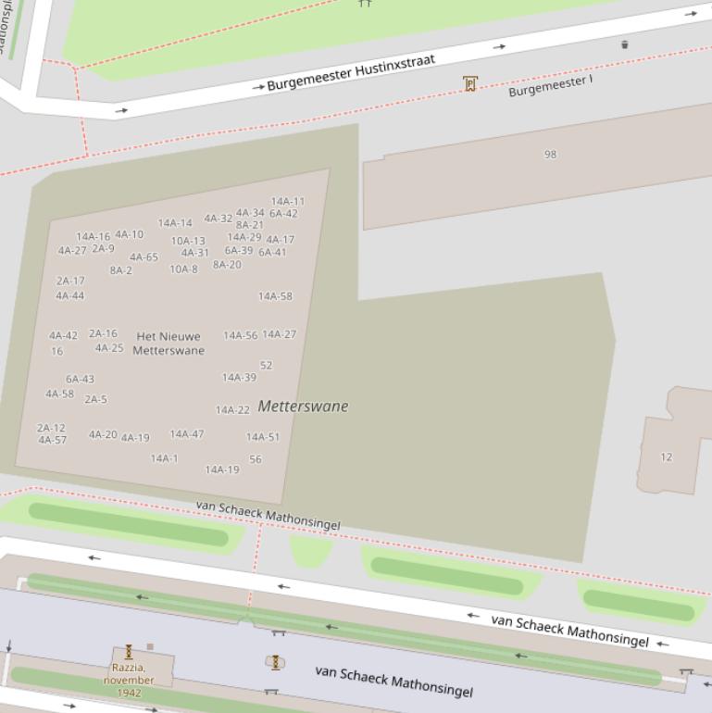Click house number 52
Viewport: 712px width, 713px height.
click(267, 366)
